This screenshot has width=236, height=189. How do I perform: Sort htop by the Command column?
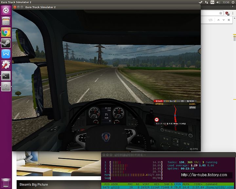click(x=211, y=184)
